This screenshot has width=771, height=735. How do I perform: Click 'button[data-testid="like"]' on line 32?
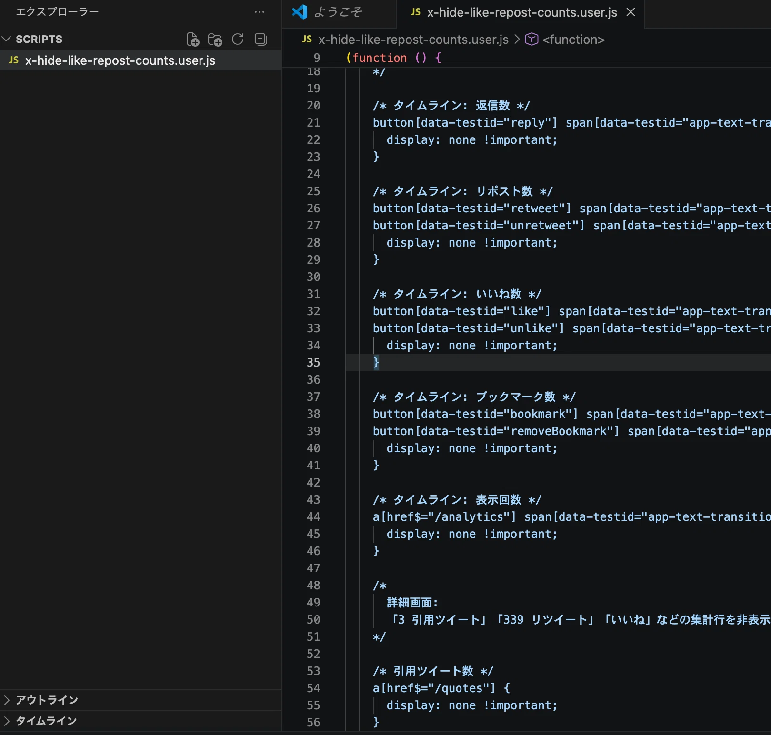(461, 311)
